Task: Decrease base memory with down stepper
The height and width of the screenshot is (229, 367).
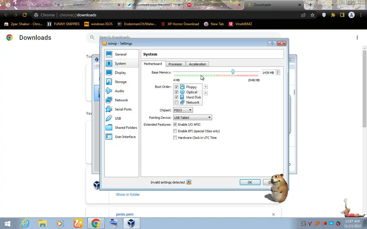Action: coord(278,74)
